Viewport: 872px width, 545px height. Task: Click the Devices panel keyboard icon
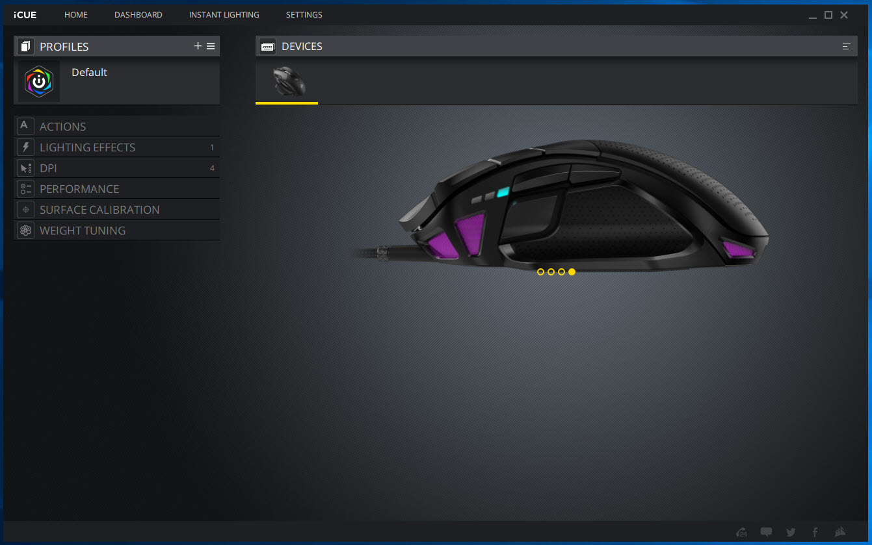[267, 46]
